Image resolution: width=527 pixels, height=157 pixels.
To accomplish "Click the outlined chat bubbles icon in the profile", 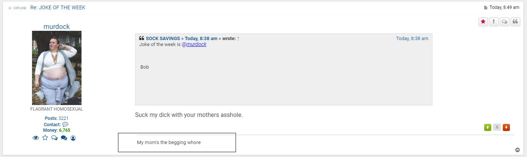I will click(54, 138).
